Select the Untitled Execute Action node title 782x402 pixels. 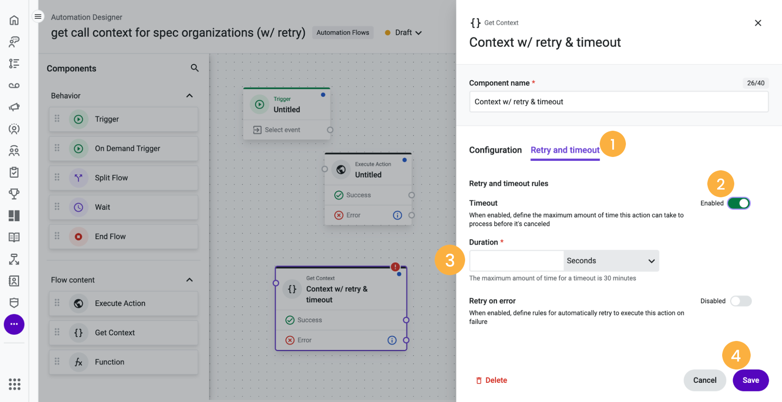pos(368,175)
